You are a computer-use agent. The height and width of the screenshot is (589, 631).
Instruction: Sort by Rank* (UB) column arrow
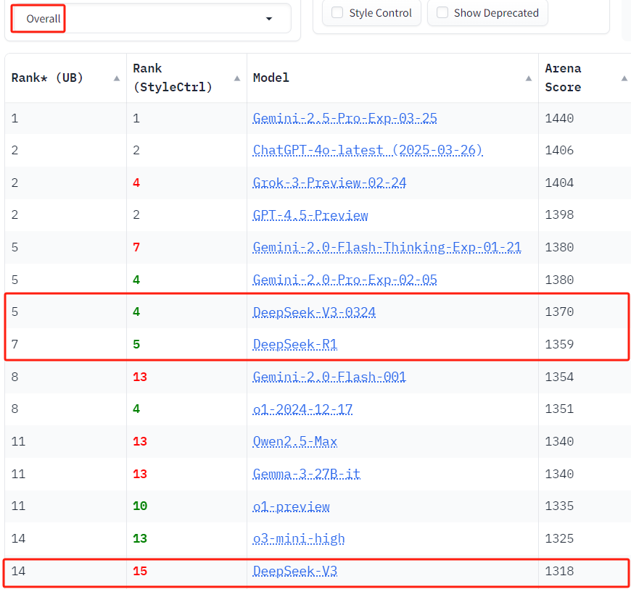(x=117, y=78)
